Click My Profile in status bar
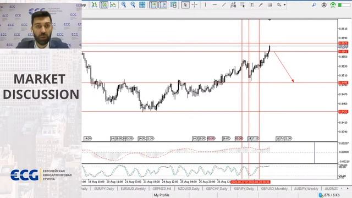The width and height of the screenshot is (352, 198). pyautogui.click(x=162, y=195)
